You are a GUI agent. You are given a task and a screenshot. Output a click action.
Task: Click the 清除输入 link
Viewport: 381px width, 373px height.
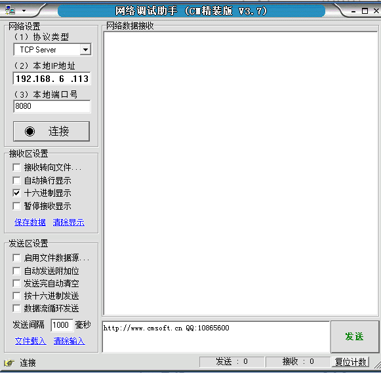70,341
